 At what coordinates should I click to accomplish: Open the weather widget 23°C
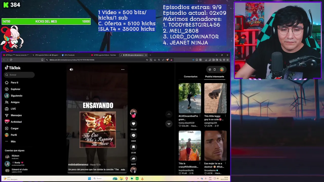(x=10, y=178)
